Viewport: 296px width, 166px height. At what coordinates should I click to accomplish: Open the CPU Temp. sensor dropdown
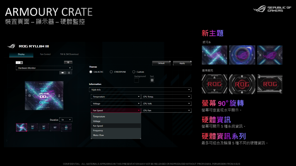click(166, 97)
